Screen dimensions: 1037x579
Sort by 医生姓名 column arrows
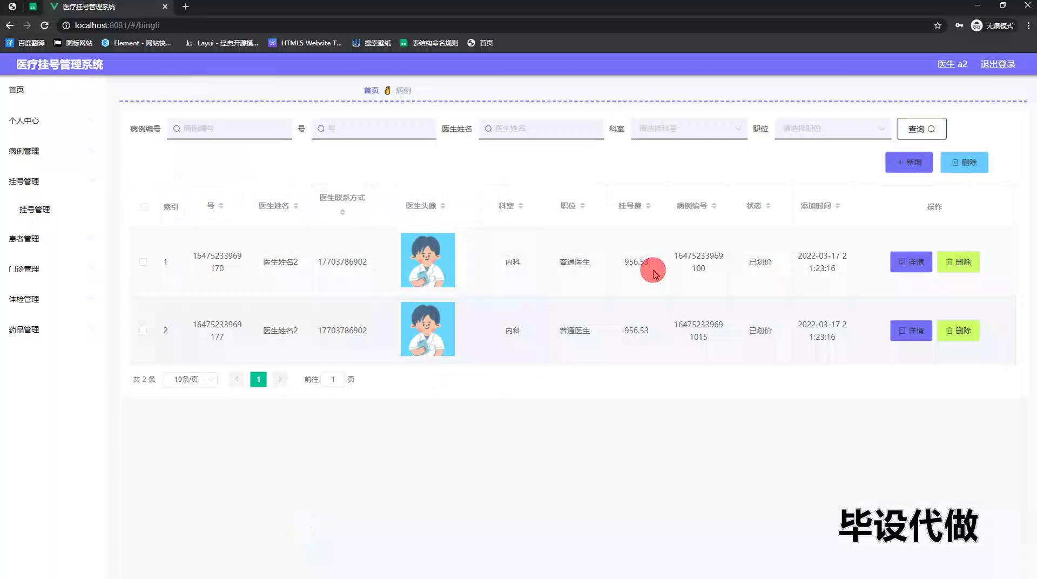click(296, 206)
